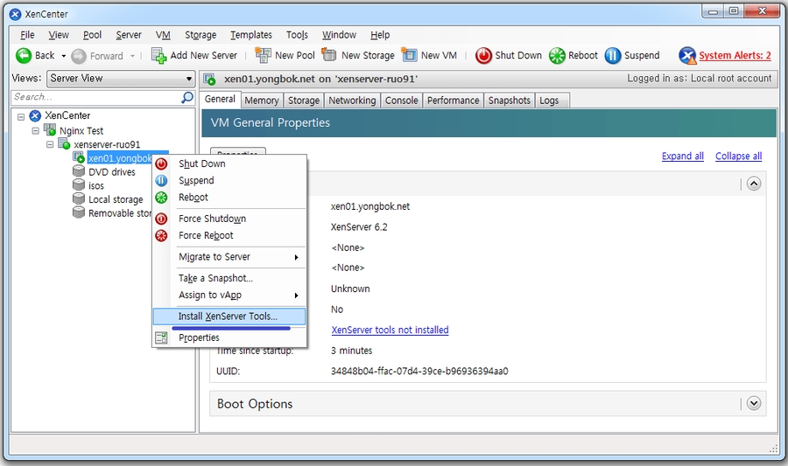Open the Server menu
The image size is (788, 466).
pyautogui.click(x=129, y=35)
